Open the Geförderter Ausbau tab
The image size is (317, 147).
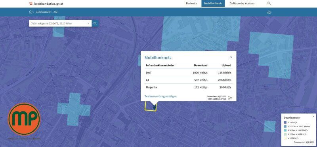point(242,4)
